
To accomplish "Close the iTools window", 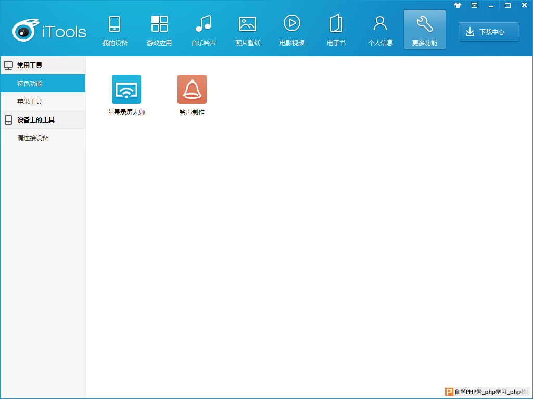I will tap(524, 5).
